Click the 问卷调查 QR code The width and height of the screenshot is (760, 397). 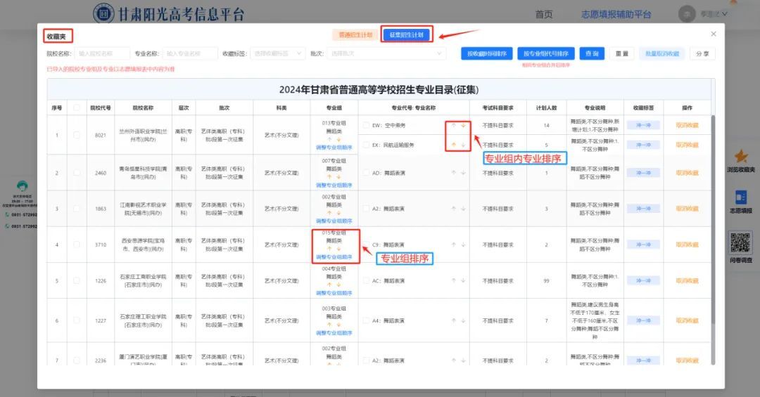(740, 242)
